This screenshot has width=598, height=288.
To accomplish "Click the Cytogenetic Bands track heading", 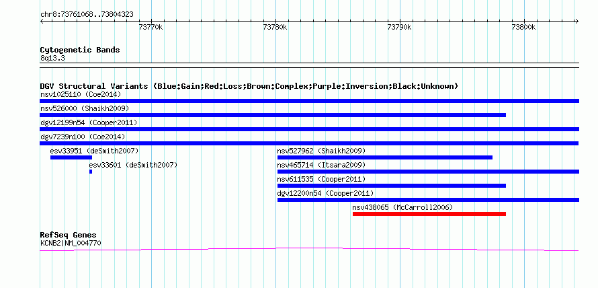I will 80,50.
